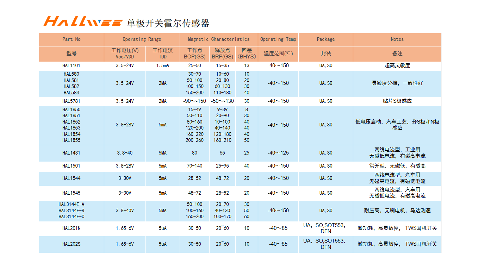491x276 pixels.
Task: Click the HALLWEE logo
Action: [x=83, y=21]
